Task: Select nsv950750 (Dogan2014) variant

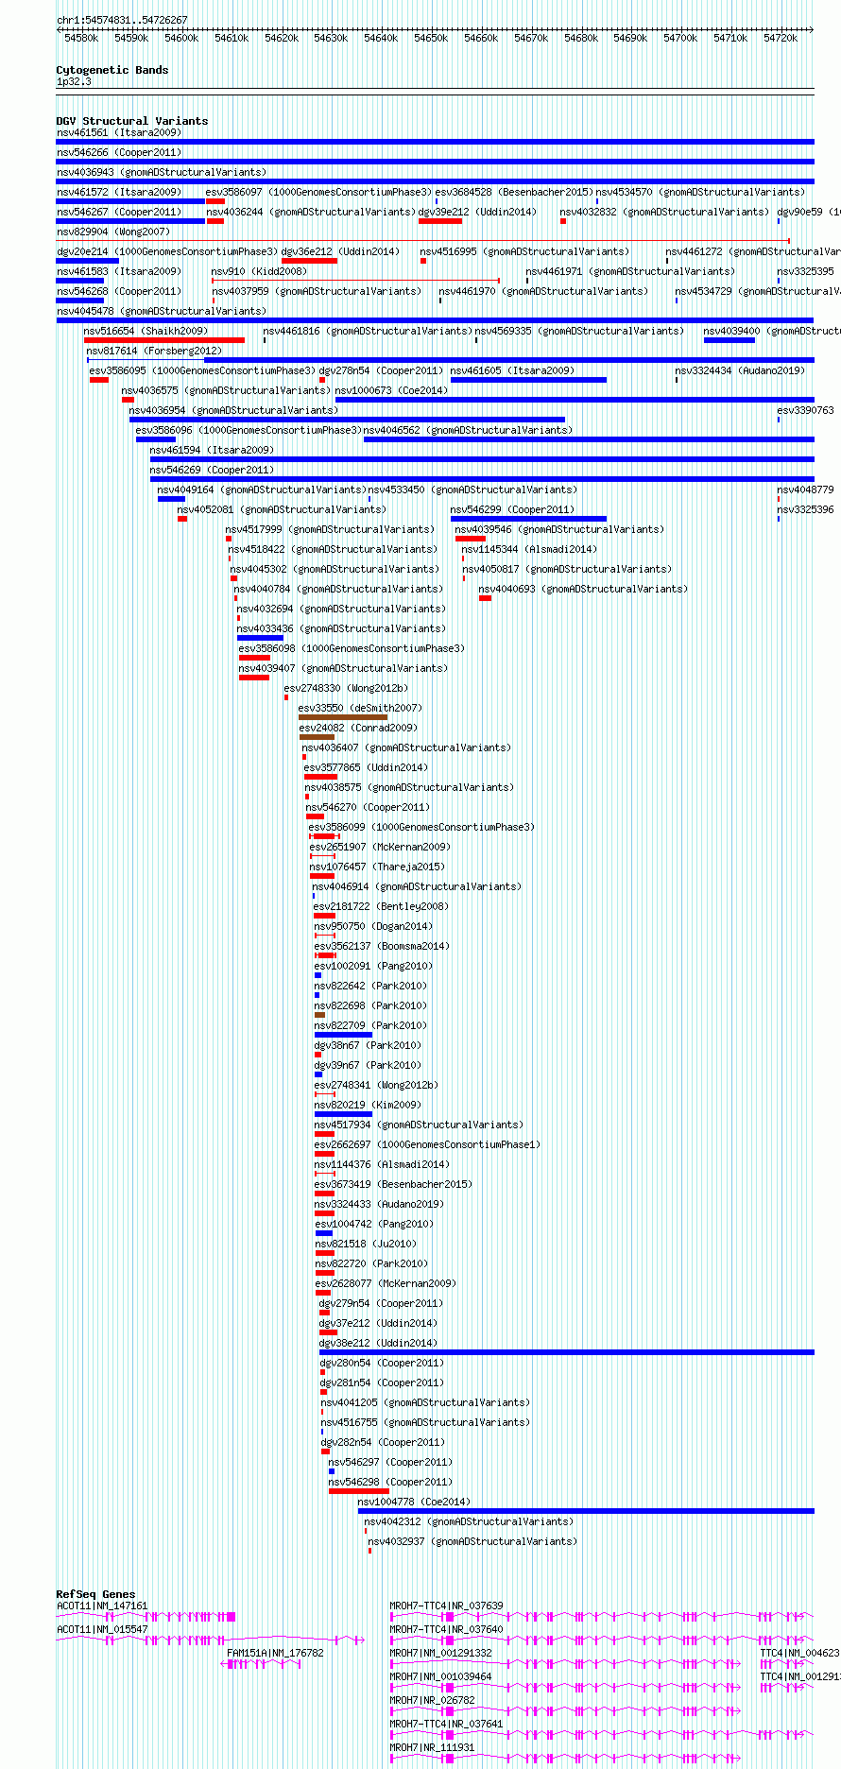Action: click(x=373, y=927)
